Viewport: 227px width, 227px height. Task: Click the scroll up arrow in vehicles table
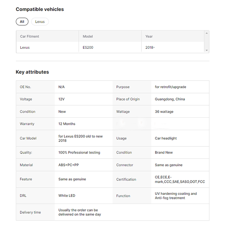(207, 33)
